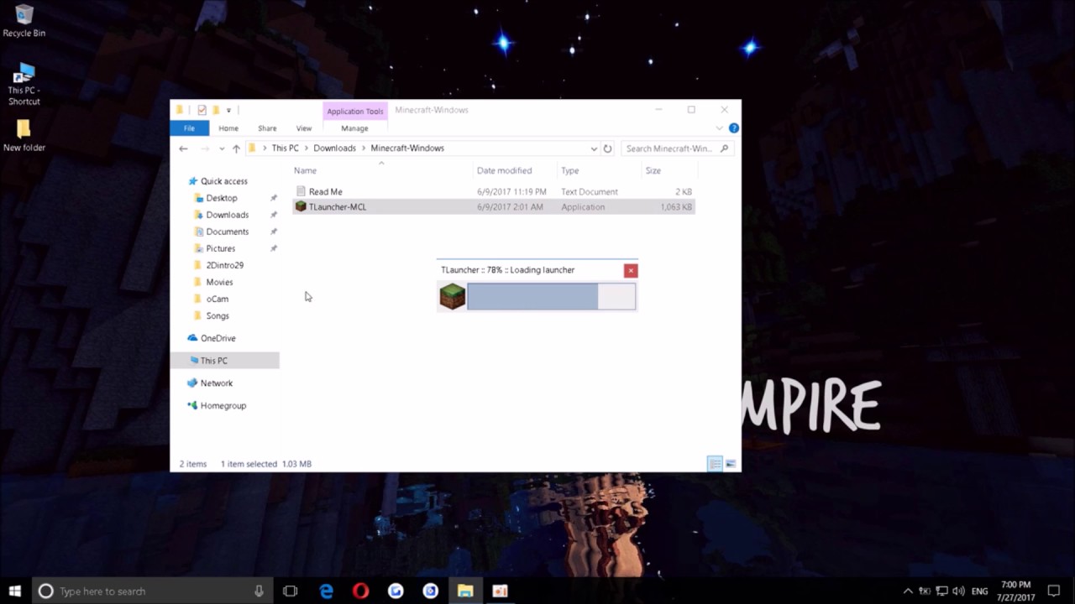The height and width of the screenshot is (604, 1075).
Task: Switch to the Home ribbon tab
Action: click(x=228, y=128)
